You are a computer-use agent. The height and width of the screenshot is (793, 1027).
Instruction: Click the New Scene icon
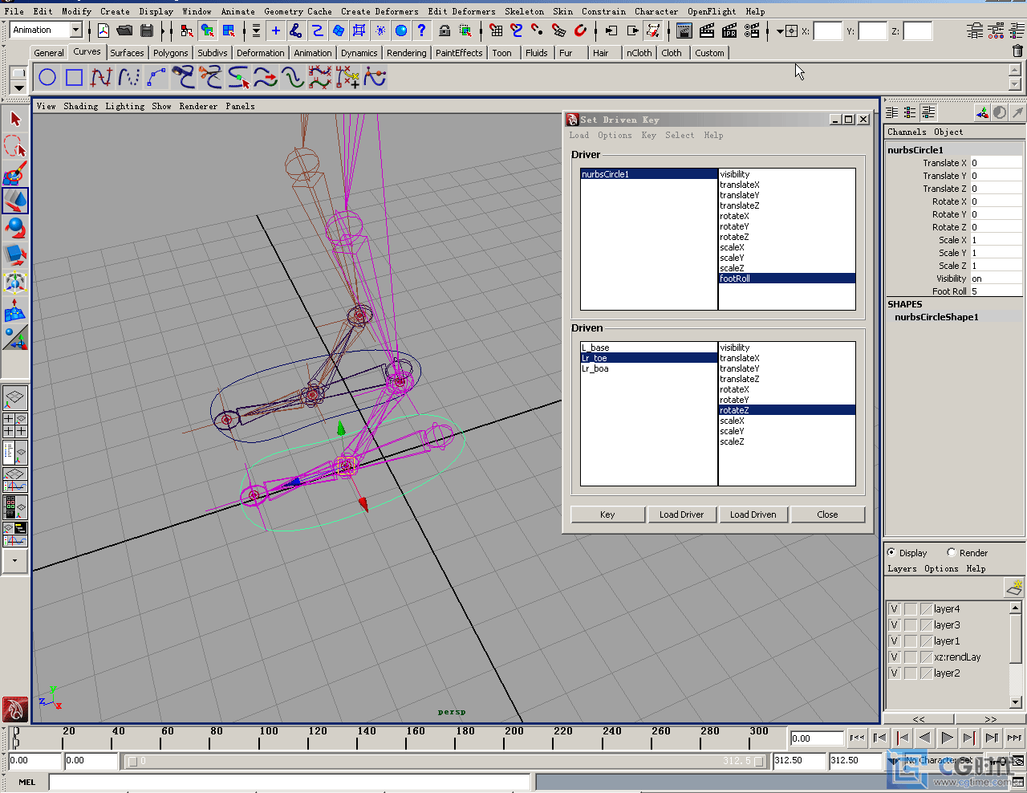104,31
